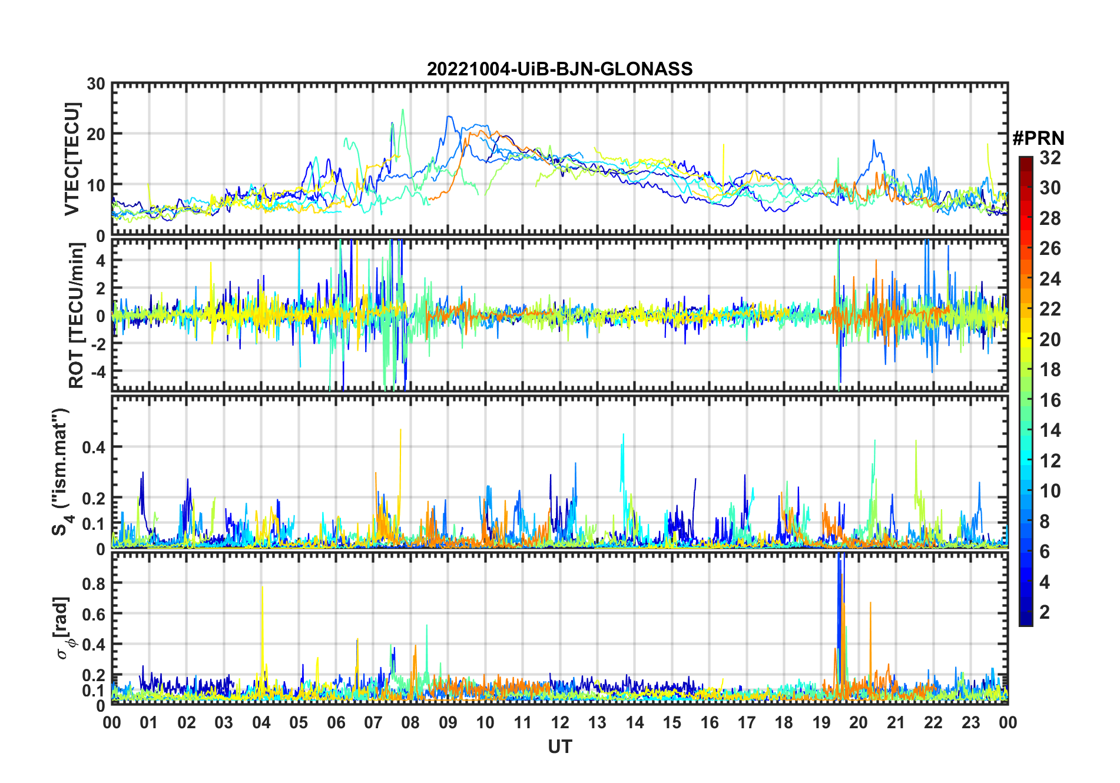1120x783 pixels.
Task: Select the 16 label on the PRN colorbar
Action: tap(1051, 400)
